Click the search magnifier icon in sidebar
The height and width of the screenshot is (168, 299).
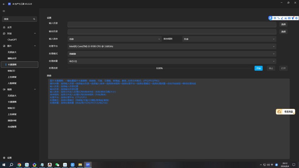pyautogui.click(x=34, y=19)
